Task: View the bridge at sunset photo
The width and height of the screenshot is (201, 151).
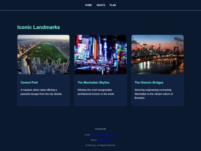Action: pos(157,54)
